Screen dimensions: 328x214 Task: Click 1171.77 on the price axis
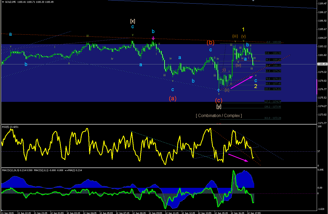coord(322,123)
